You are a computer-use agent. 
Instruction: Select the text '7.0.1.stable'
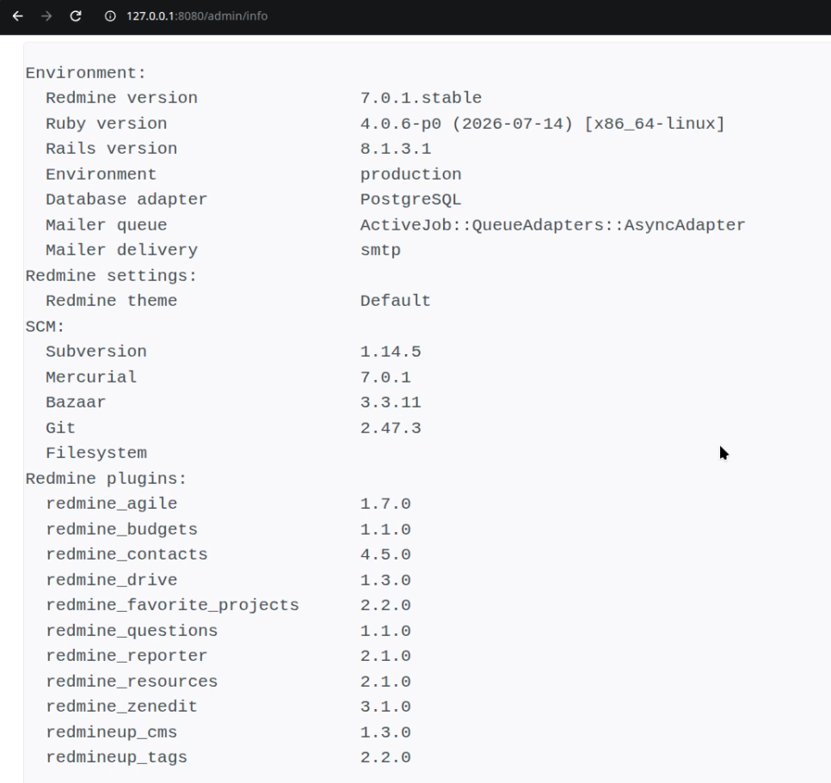click(421, 98)
